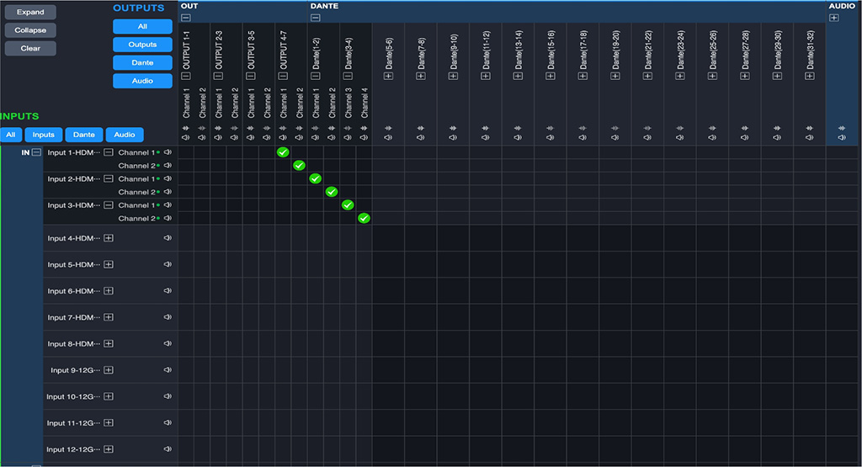Click the Collapse button
Image resolution: width=862 pixels, height=467 pixels.
(30, 30)
